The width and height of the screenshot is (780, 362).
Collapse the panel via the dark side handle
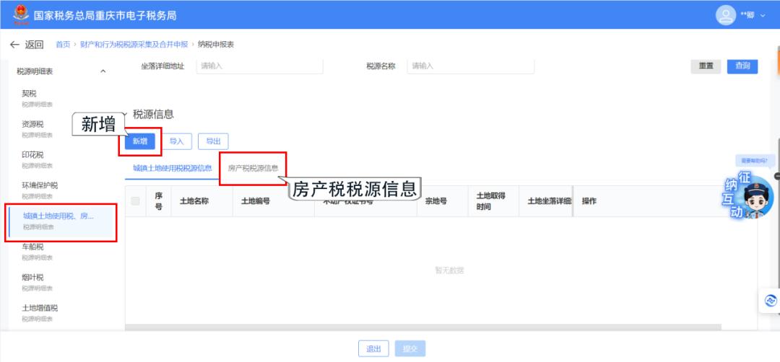776,176
